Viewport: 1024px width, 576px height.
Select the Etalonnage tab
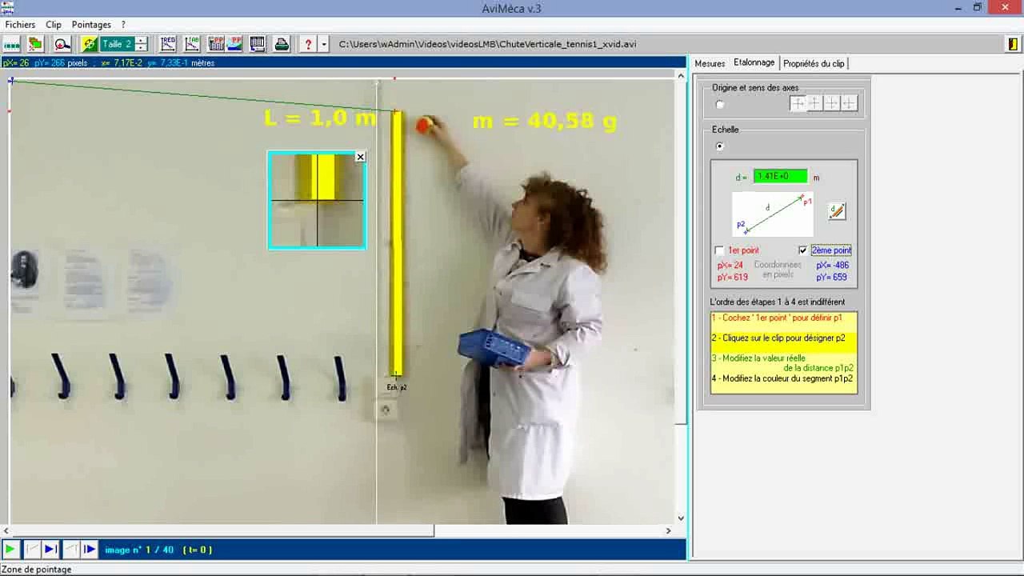pos(754,62)
